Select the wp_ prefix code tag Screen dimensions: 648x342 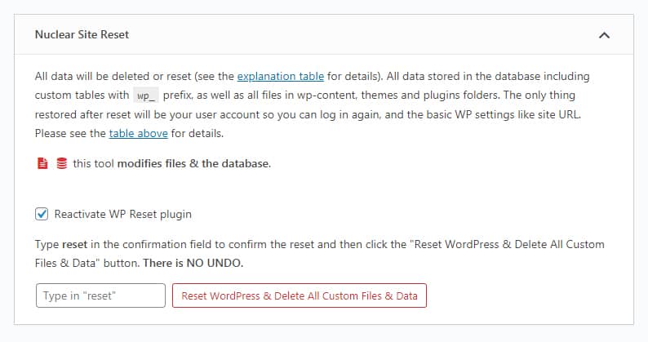[x=146, y=96]
